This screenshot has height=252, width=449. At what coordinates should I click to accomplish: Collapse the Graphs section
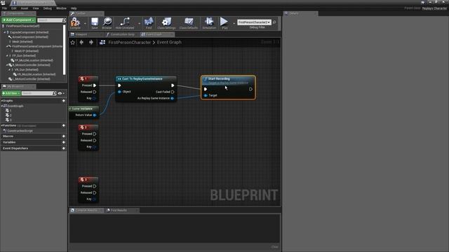click(x=1, y=101)
